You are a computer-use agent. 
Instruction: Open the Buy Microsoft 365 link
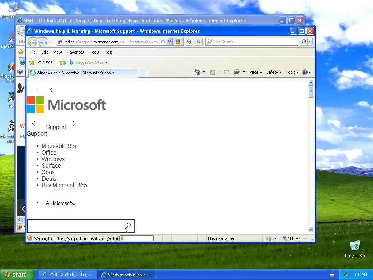click(x=64, y=186)
